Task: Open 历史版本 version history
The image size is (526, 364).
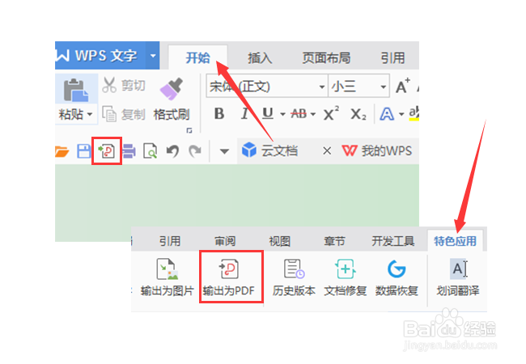Action: click(x=294, y=277)
